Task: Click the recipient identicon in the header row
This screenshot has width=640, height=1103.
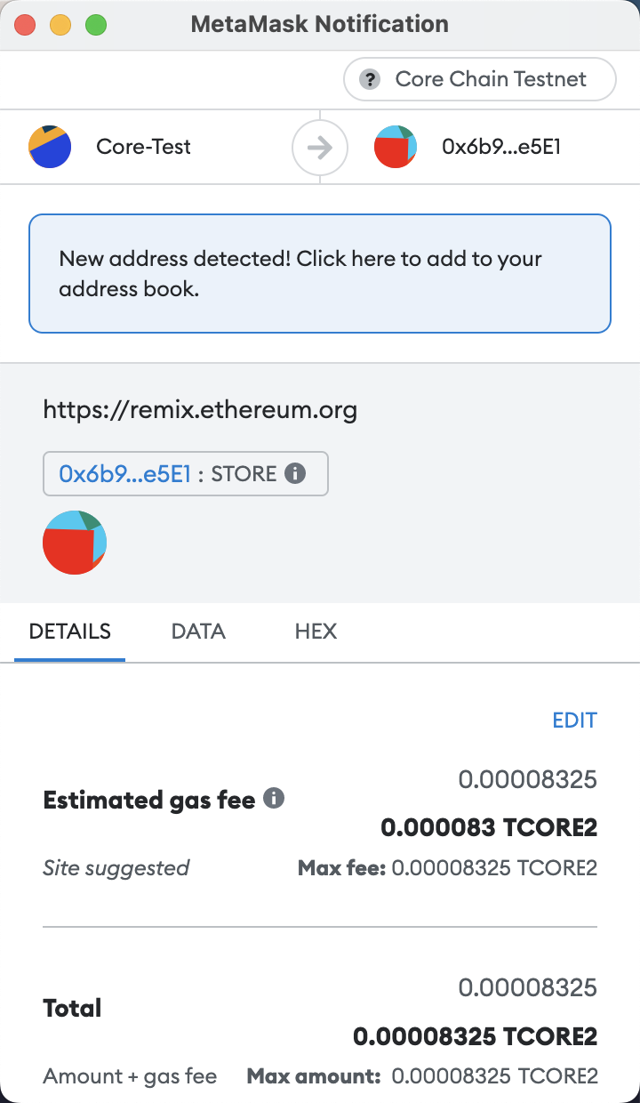Action: [396, 147]
